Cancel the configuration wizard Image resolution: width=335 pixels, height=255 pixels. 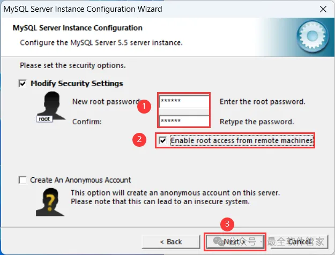coord(300,242)
